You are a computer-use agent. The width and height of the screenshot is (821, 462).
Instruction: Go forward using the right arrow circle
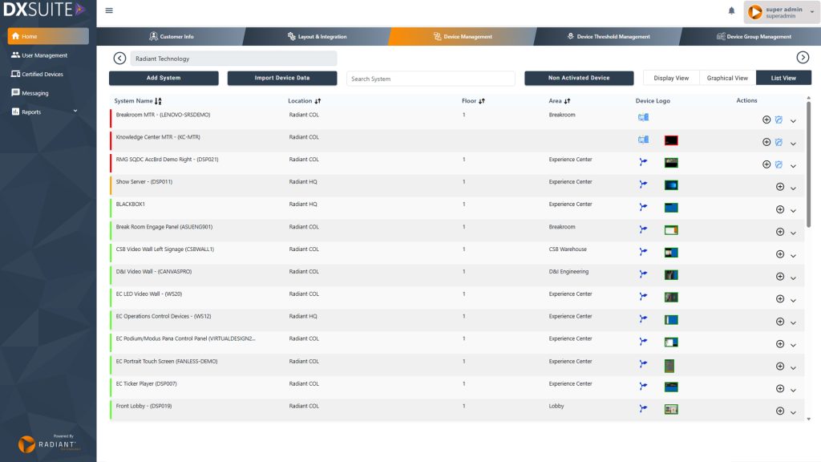click(802, 57)
